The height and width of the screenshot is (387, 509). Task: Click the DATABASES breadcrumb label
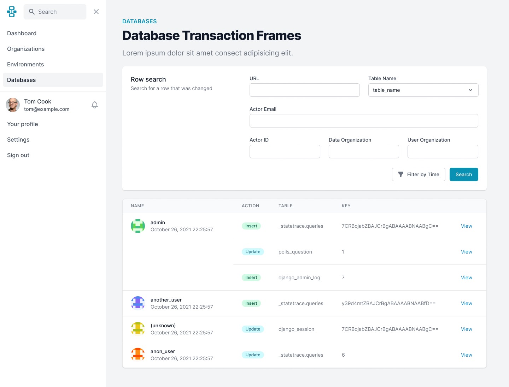pos(140,21)
